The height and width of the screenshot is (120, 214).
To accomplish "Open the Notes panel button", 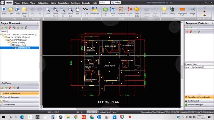I will click(x=19, y=101).
